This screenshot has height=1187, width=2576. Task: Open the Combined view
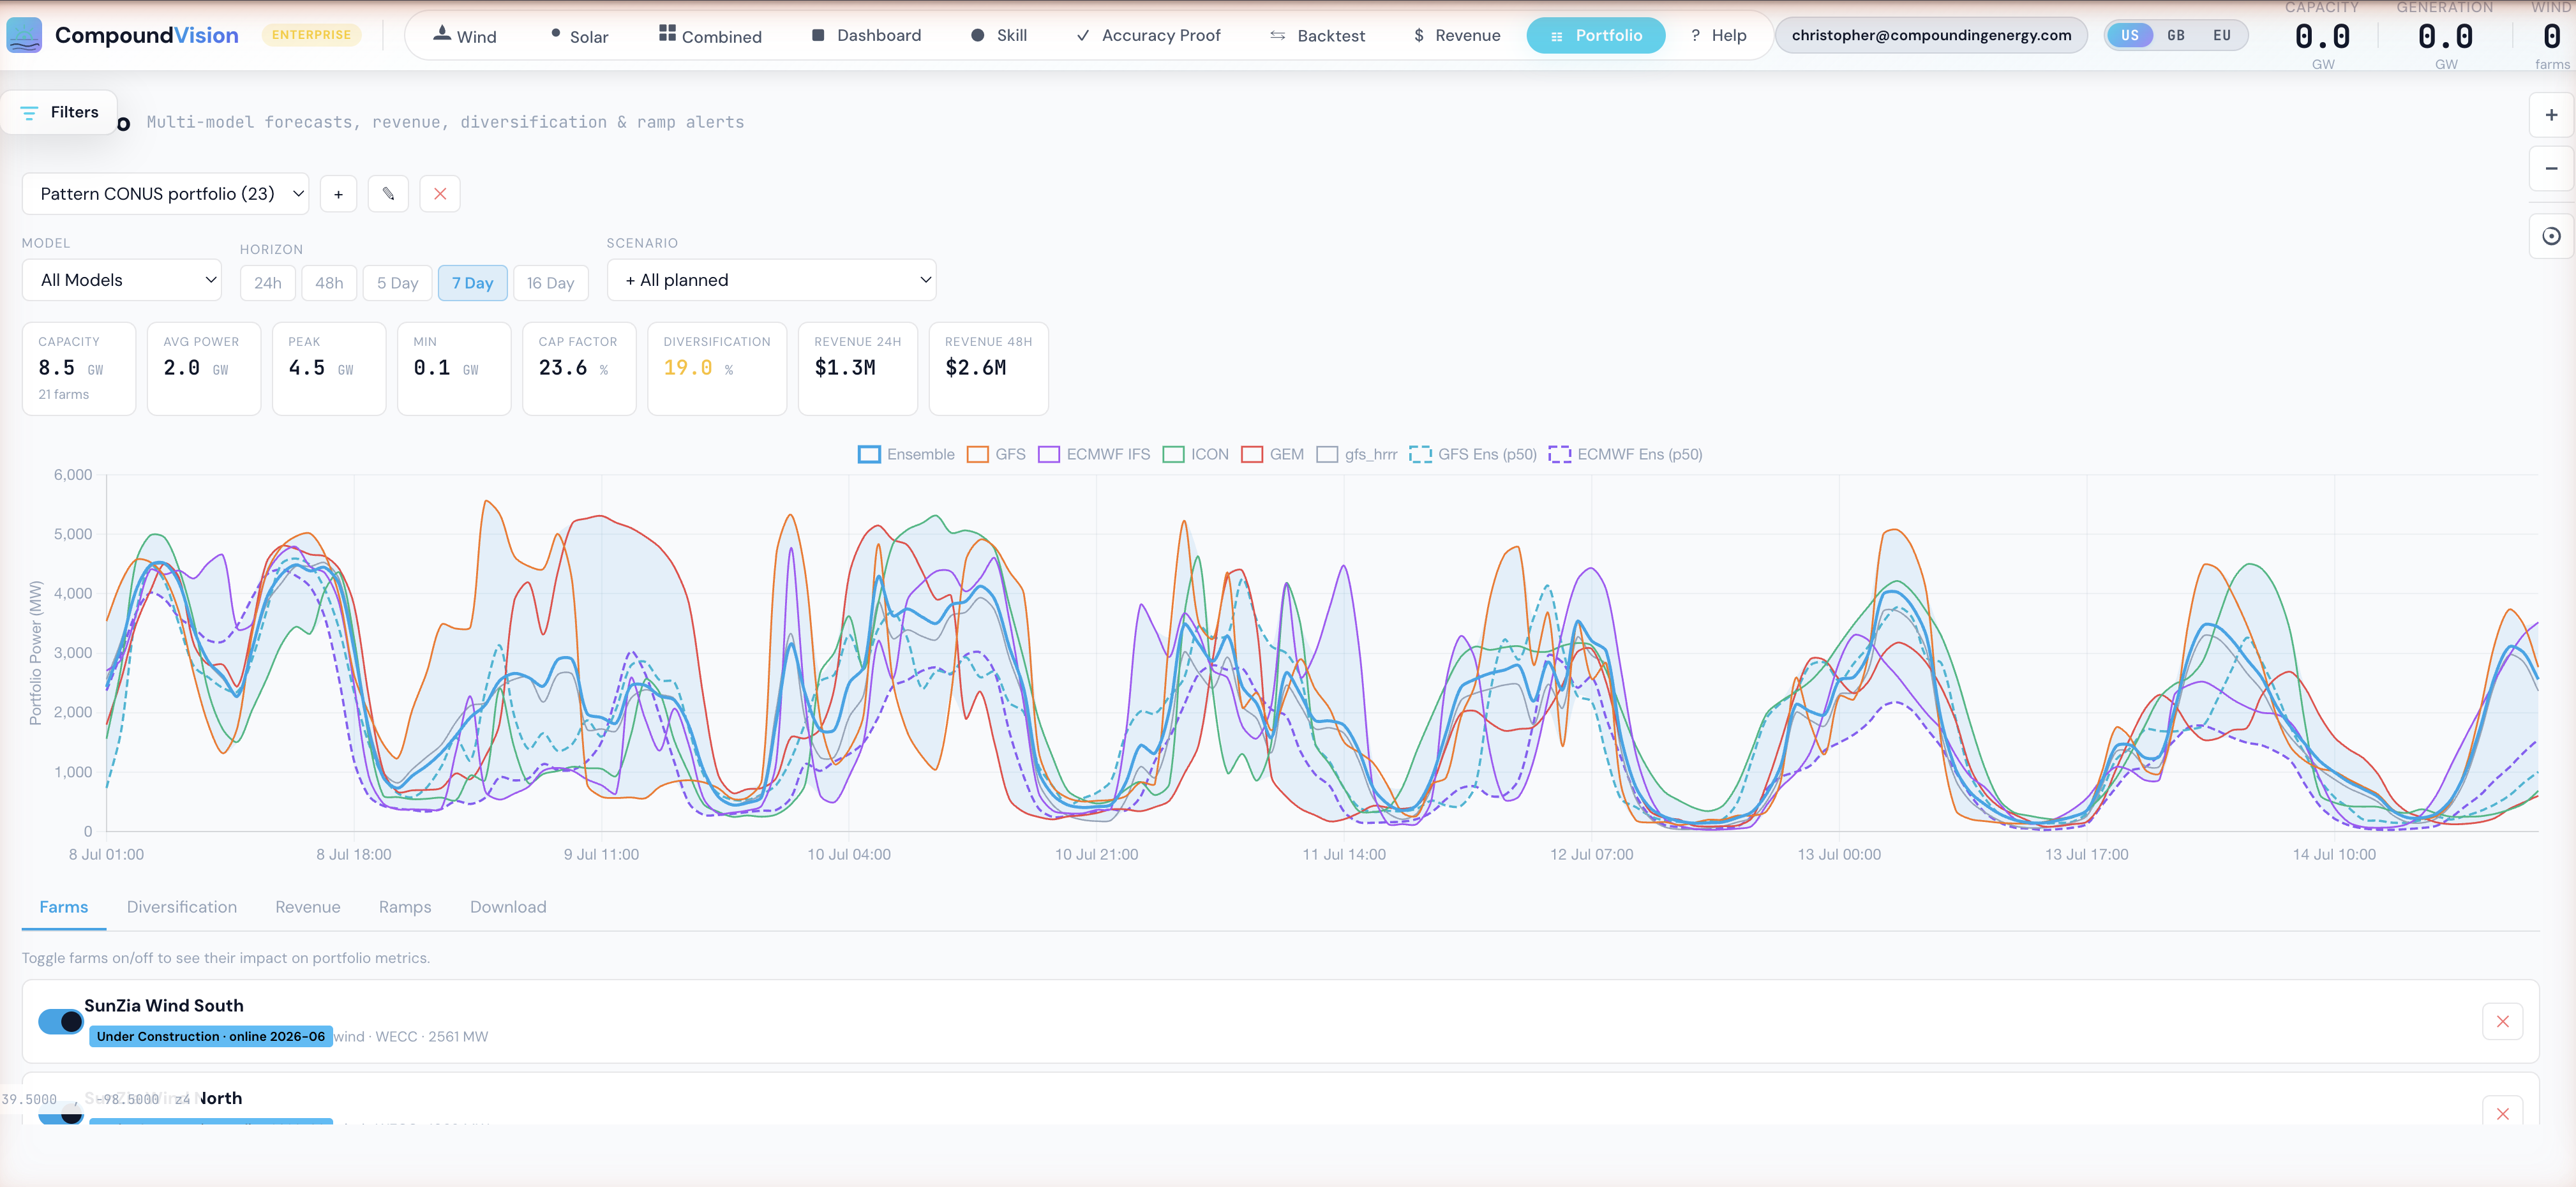(710, 35)
